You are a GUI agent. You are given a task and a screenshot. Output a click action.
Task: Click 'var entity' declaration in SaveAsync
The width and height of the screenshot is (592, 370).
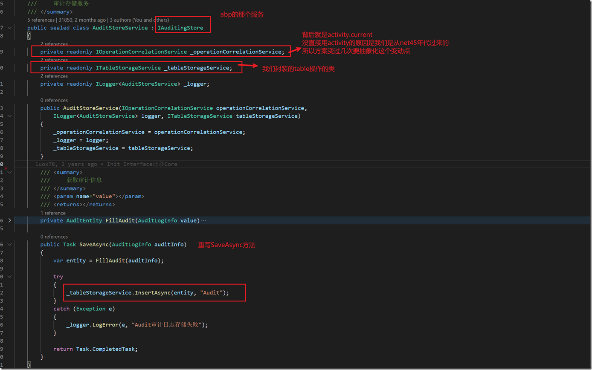(x=70, y=260)
